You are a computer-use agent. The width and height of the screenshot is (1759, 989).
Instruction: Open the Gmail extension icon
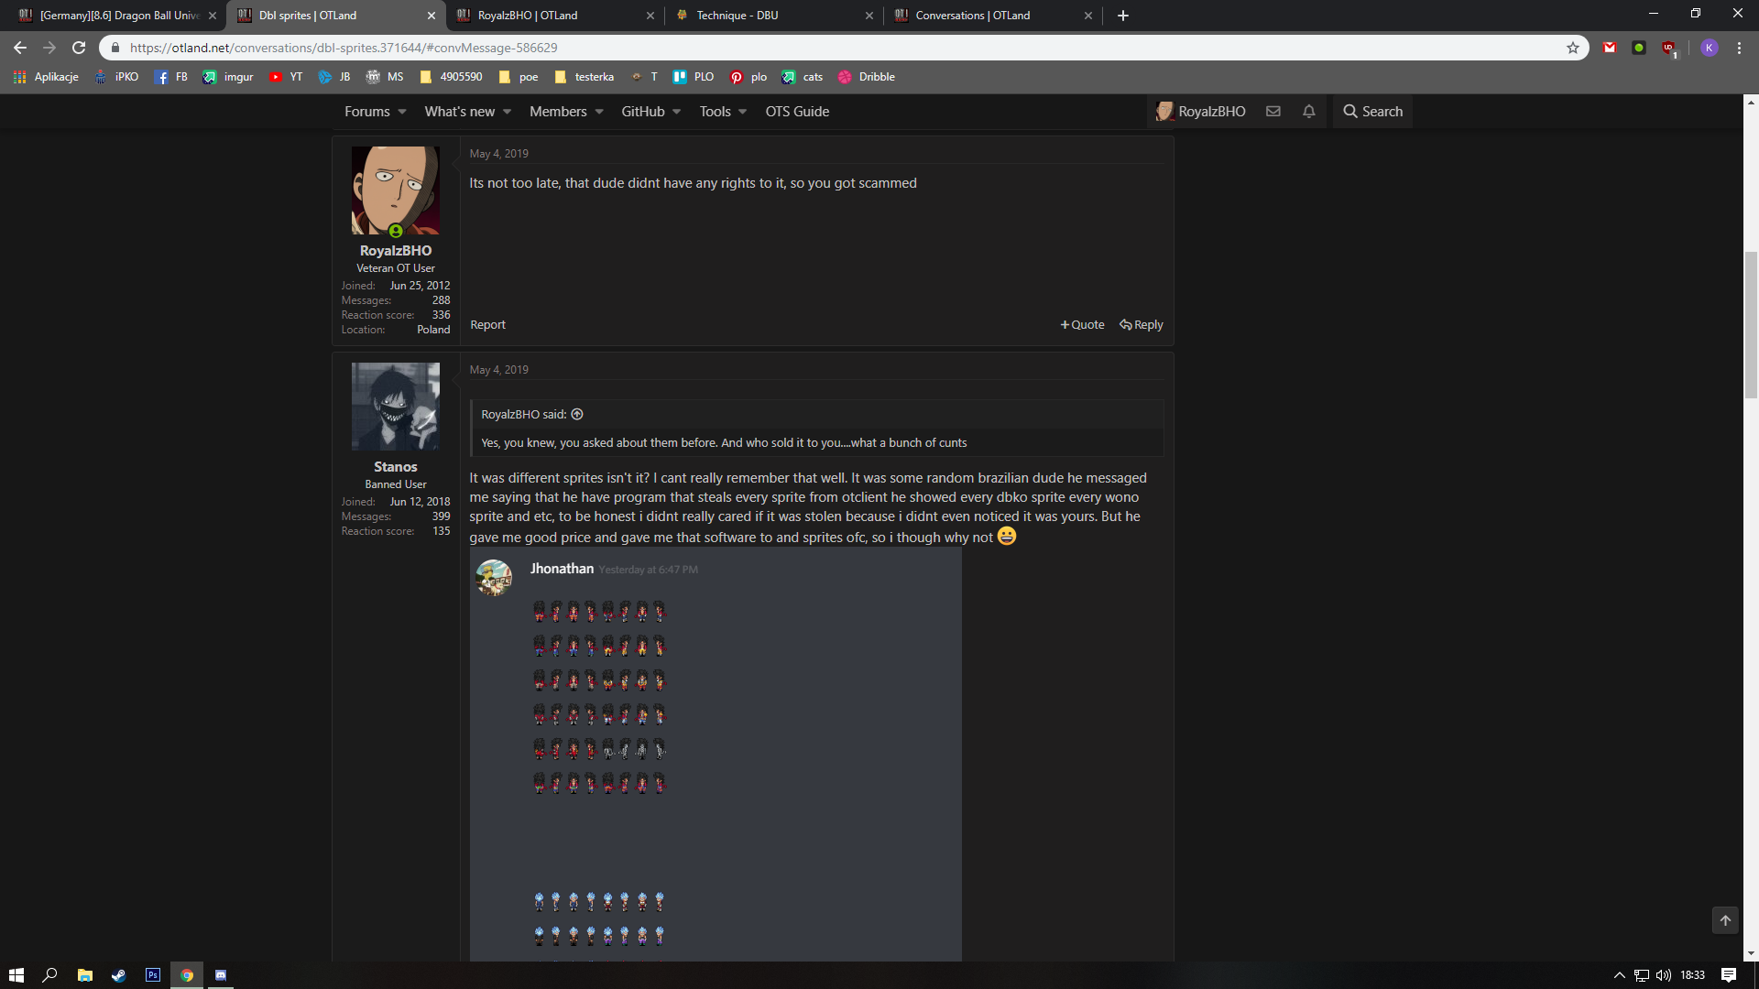(x=1610, y=48)
